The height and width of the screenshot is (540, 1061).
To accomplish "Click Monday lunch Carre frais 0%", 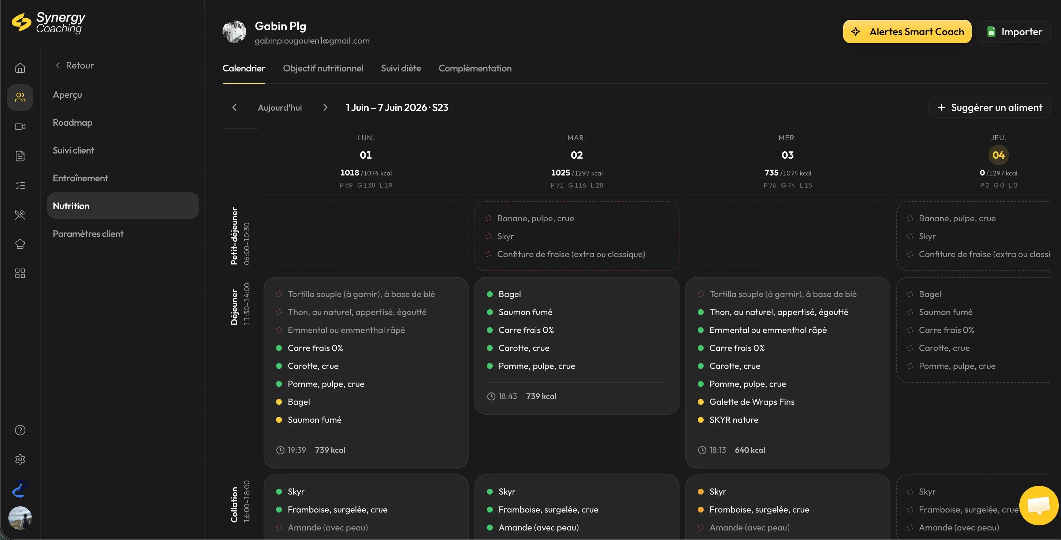I will pos(315,348).
